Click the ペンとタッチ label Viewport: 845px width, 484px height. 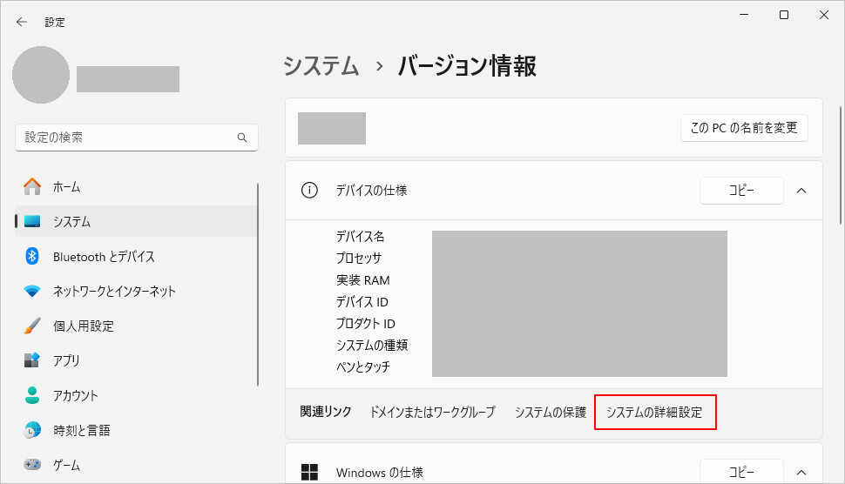(362, 366)
